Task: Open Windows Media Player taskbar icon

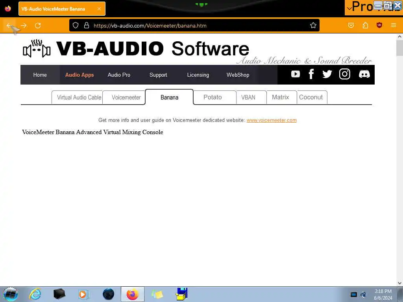Action: pyautogui.click(x=83, y=294)
